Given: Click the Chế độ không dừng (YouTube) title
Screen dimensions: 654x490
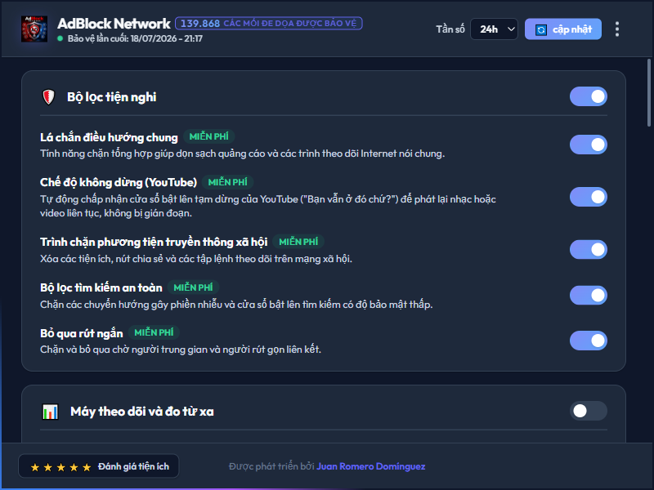Looking at the screenshot, I should (x=119, y=182).
